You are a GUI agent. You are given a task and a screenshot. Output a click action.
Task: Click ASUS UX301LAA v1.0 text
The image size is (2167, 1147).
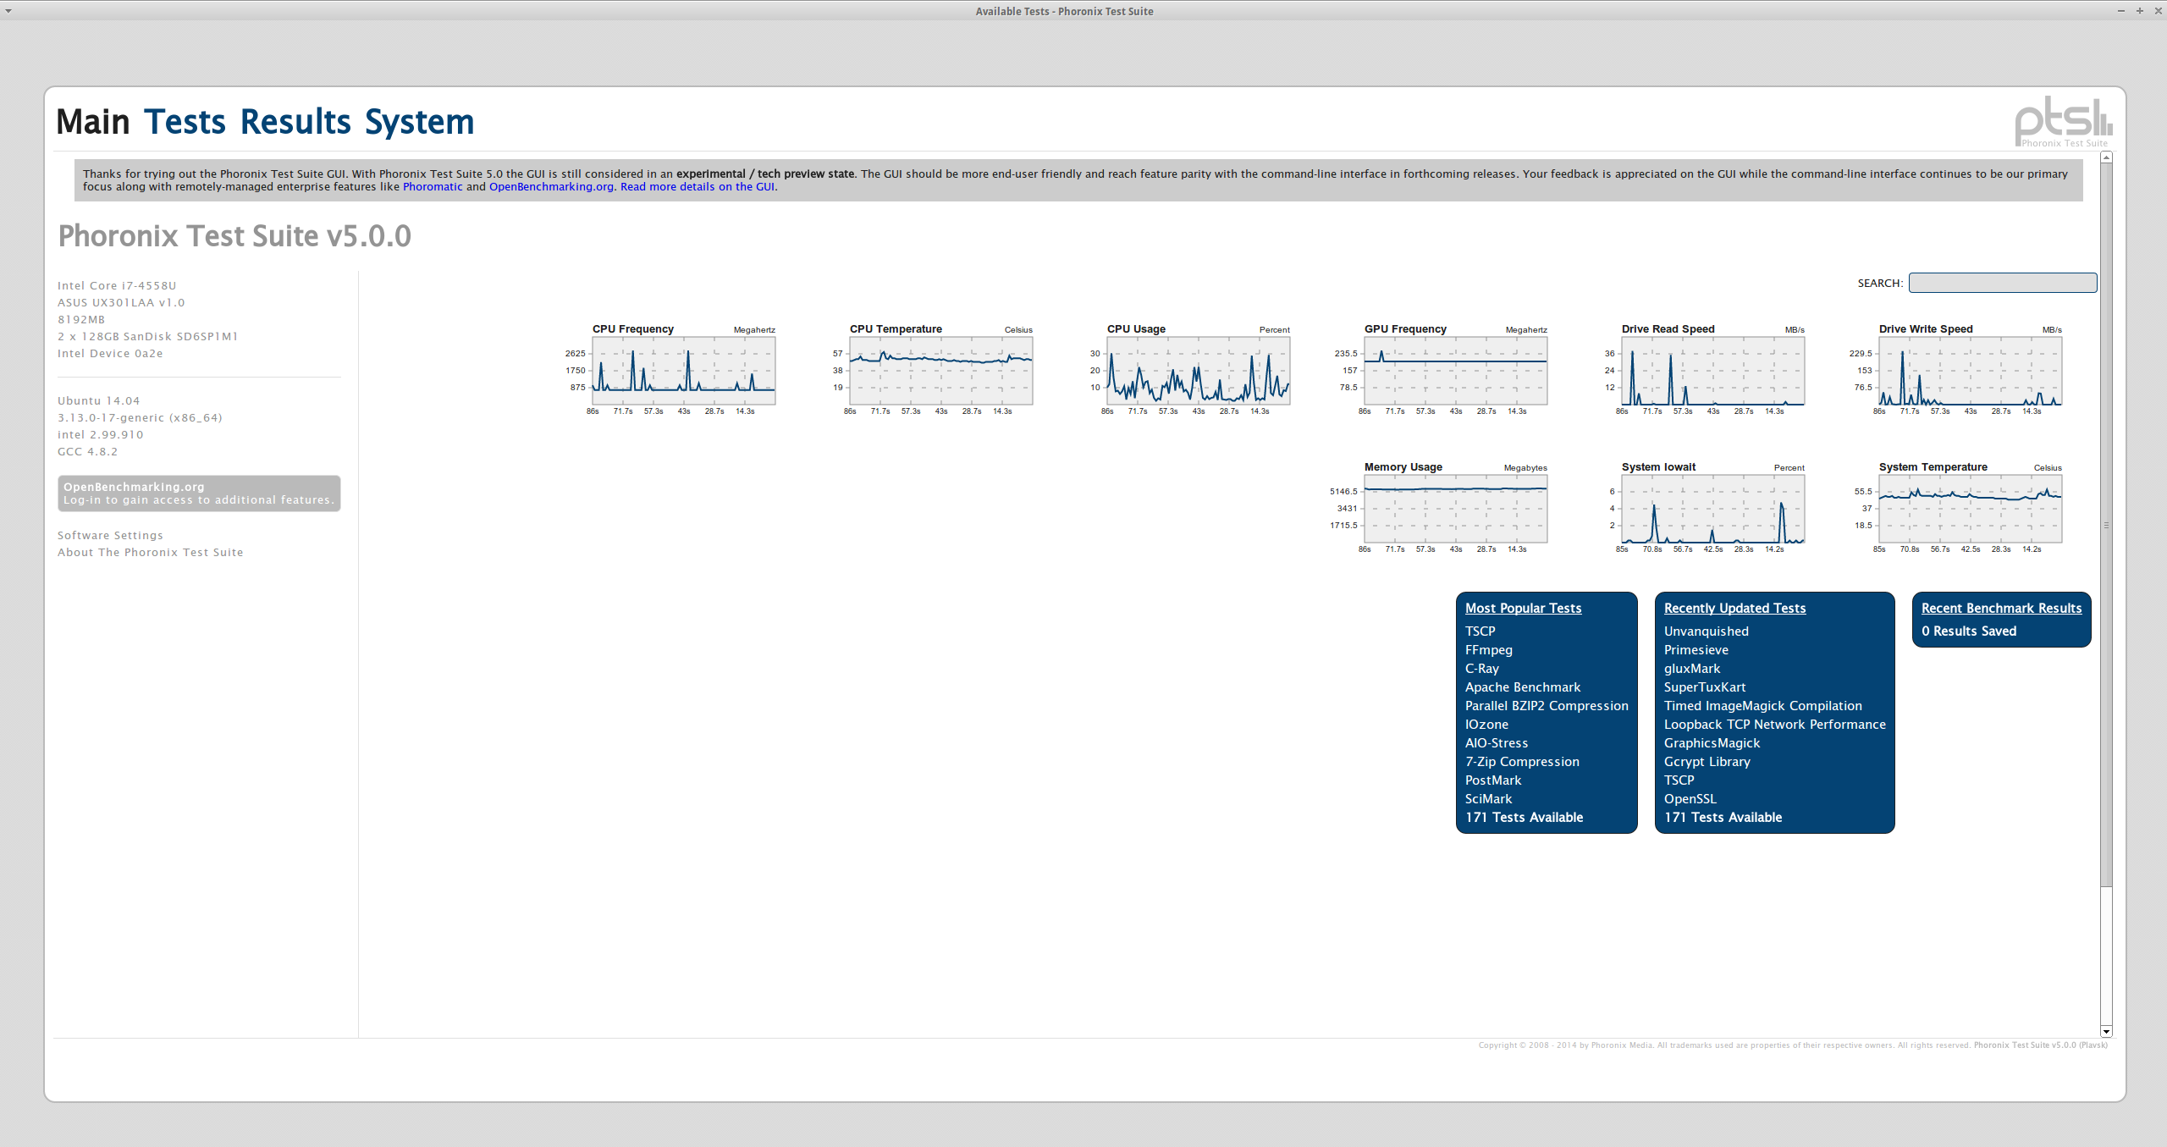pos(121,303)
